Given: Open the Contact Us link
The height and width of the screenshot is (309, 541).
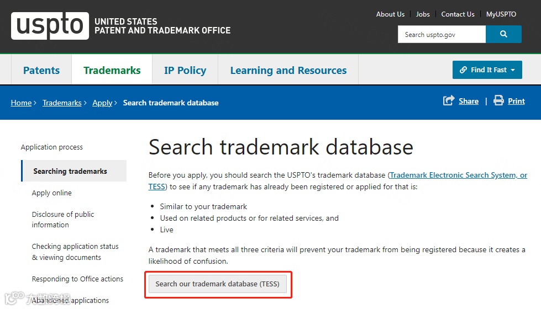Looking at the screenshot, I should (x=458, y=14).
